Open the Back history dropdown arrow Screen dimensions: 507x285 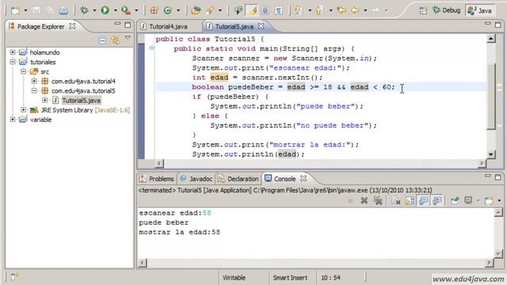[365, 10]
